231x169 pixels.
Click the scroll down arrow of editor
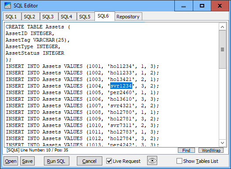tap(223, 143)
